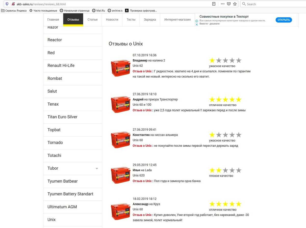Close the ad with X icon
This screenshot has height=228, width=306.
point(197,24)
